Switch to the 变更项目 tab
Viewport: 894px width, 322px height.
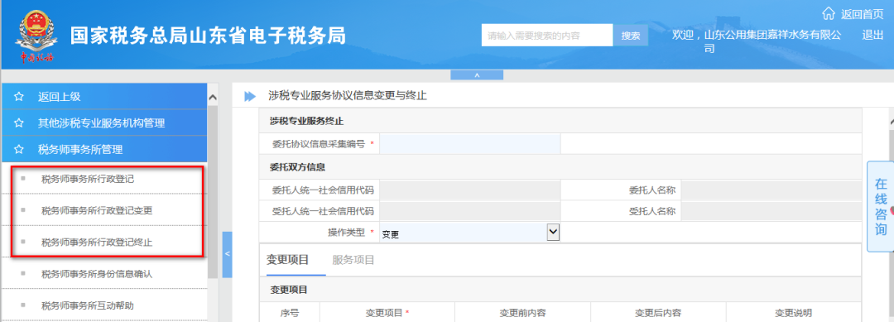click(x=288, y=260)
